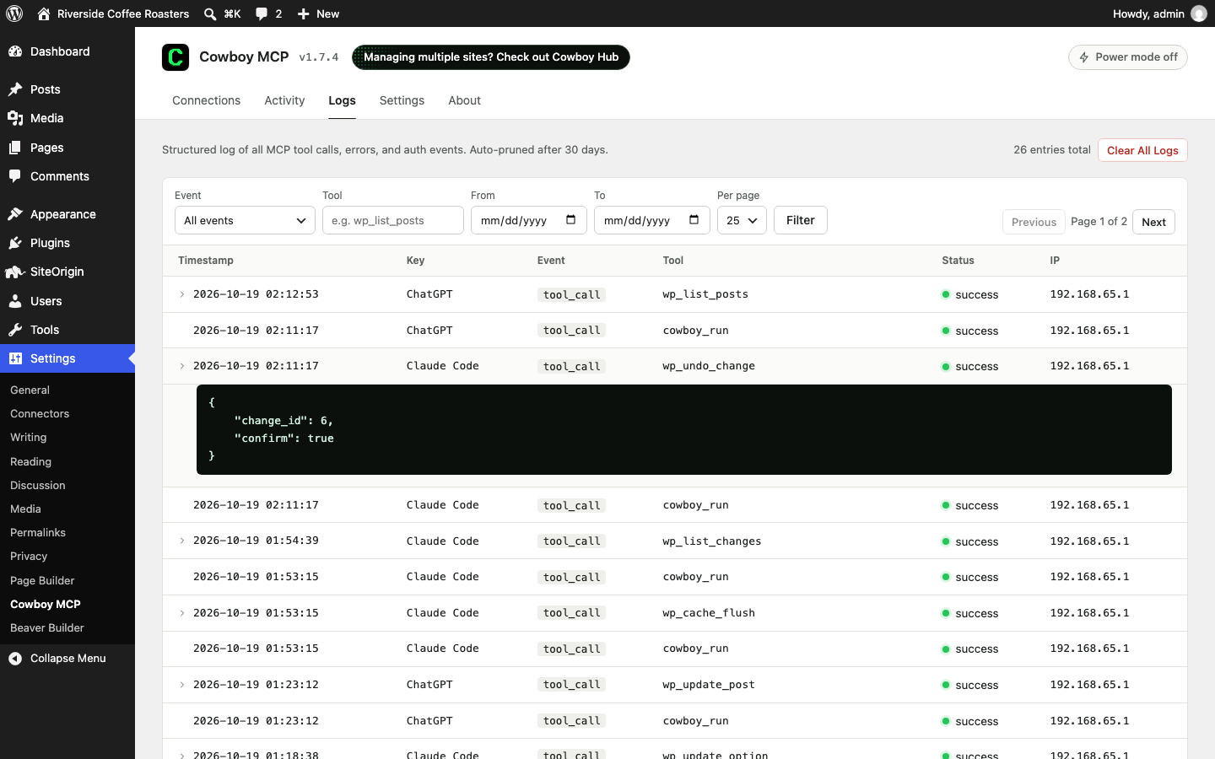The image size is (1215, 759).
Task: Open the Page Builder submenu item
Action: pos(42,581)
